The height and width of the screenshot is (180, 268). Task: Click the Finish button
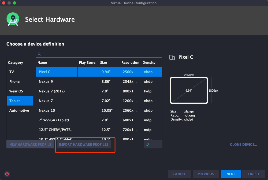tap(254, 174)
